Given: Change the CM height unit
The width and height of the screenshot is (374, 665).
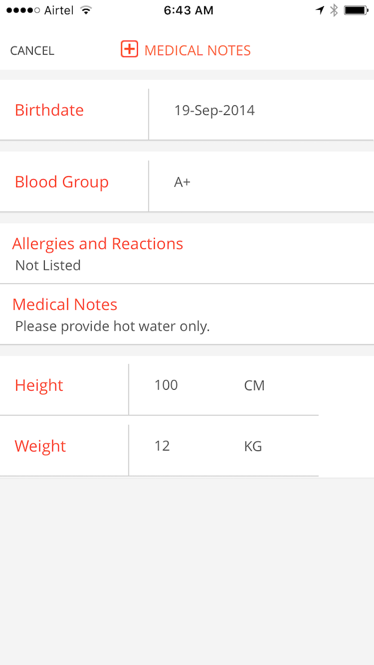Looking at the screenshot, I should point(255,385).
